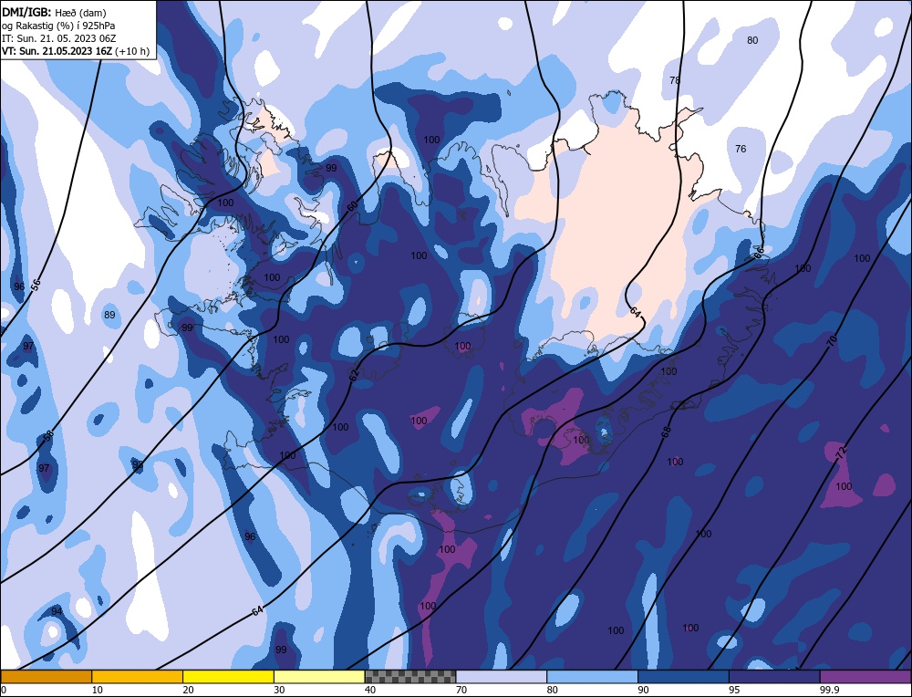Image resolution: width=912 pixels, height=697 pixels.
Task: Click the '40' legend tick label
Action: [370, 690]
